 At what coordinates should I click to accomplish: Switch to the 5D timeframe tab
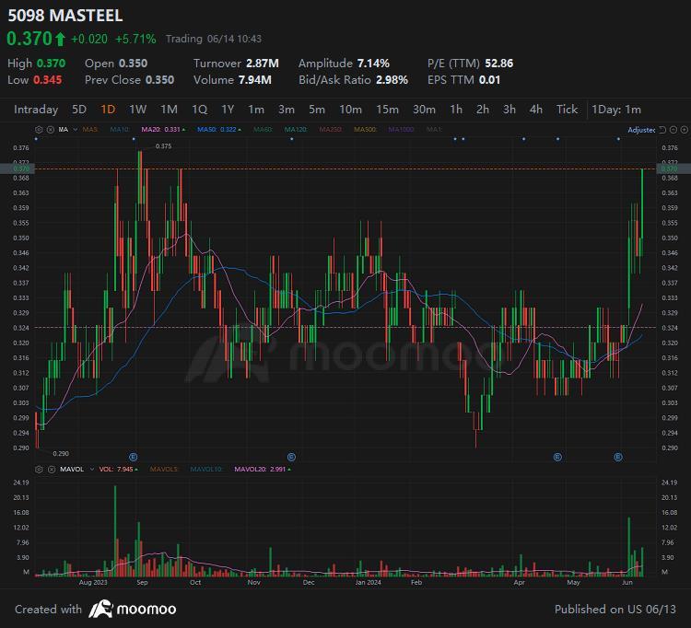coord(79,110)
